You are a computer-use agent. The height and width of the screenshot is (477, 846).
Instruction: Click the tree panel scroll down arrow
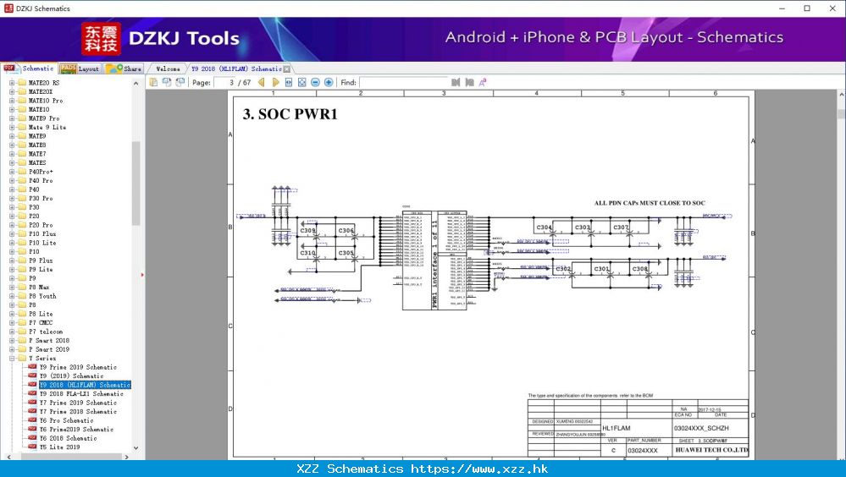136,448
